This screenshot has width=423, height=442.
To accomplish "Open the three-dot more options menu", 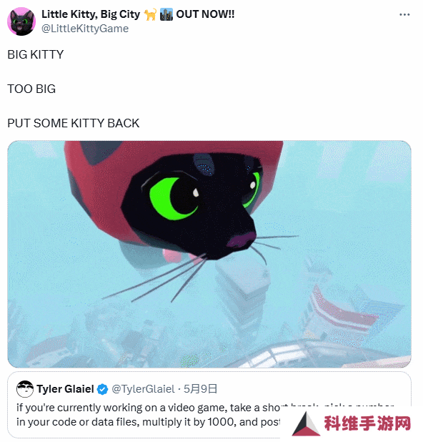I will point(404,14).
